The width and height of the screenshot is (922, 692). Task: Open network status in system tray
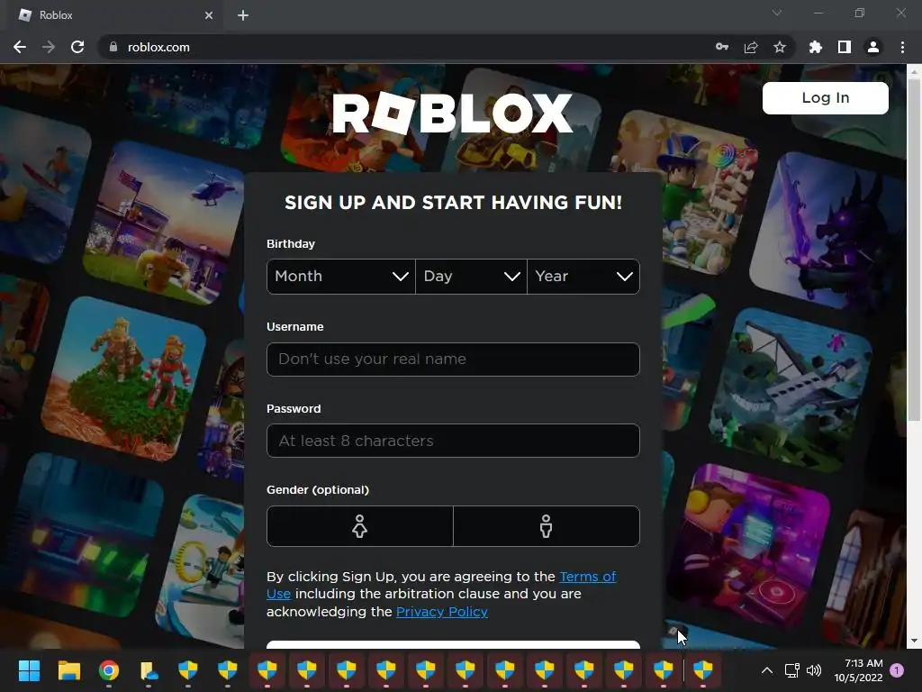(791, 670)
